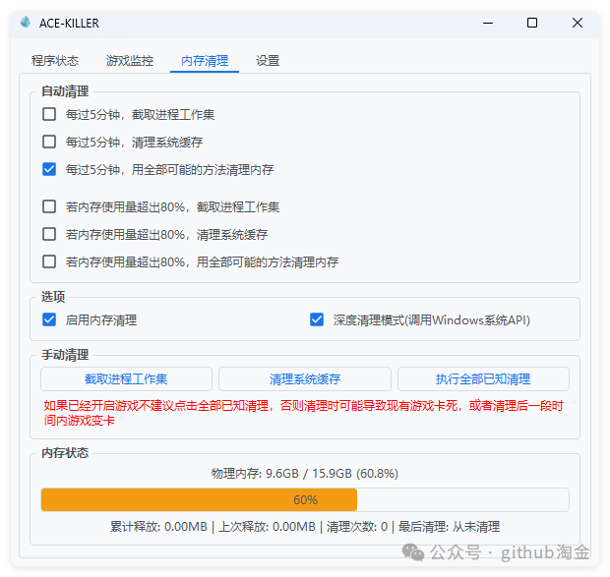This screenshot has height=577, width=610.
Task: Switch to the 程序状态 tab
Action: 55,61
